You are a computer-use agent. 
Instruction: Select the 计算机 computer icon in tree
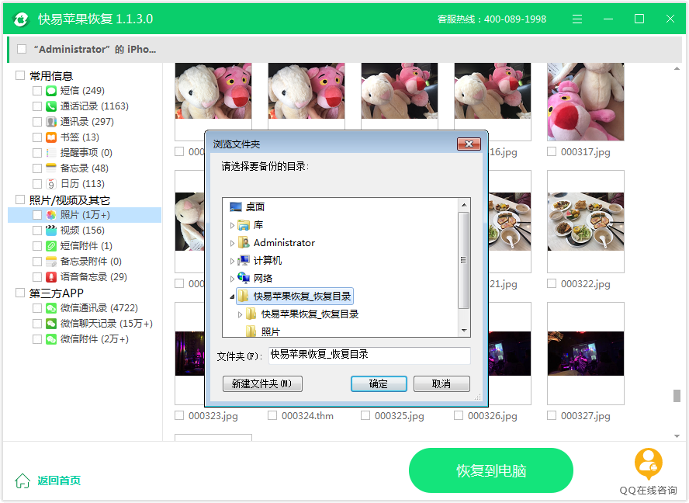coord(244,260)
